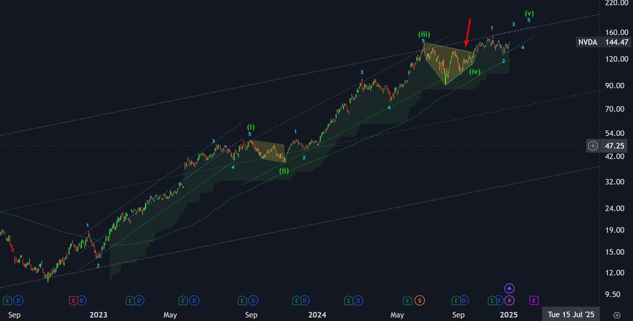This screenshot has height=321, width=633.
Task: Select the wave (ii) annotation label
Action: point(283,170)
